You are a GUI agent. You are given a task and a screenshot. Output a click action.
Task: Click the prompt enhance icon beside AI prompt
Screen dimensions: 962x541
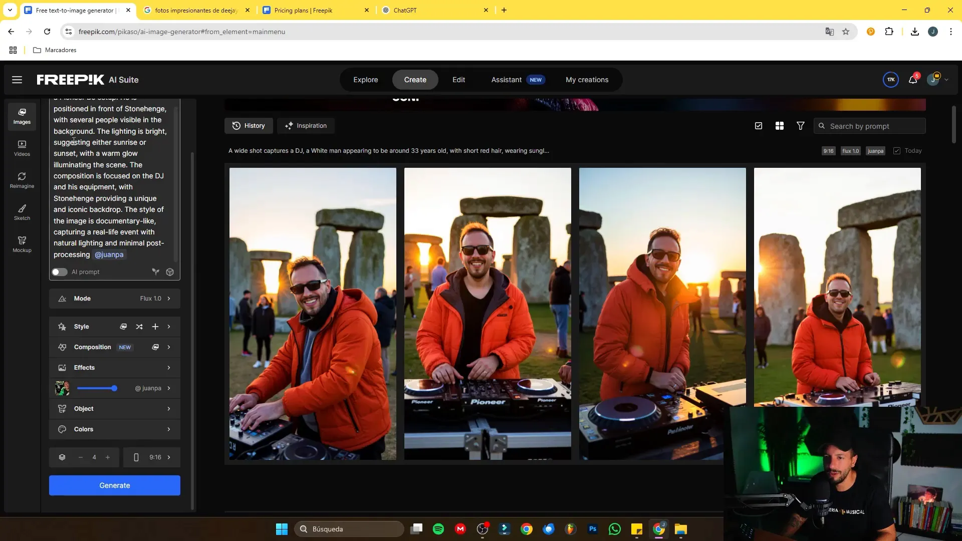point(156,272)
